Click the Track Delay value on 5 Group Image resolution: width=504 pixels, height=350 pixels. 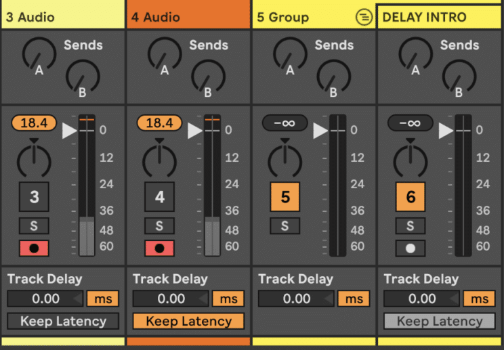296,299
